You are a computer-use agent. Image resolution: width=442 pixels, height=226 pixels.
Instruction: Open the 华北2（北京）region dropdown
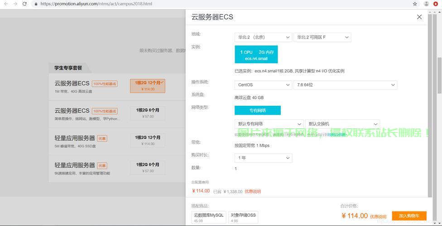click(x=263, y=37)
